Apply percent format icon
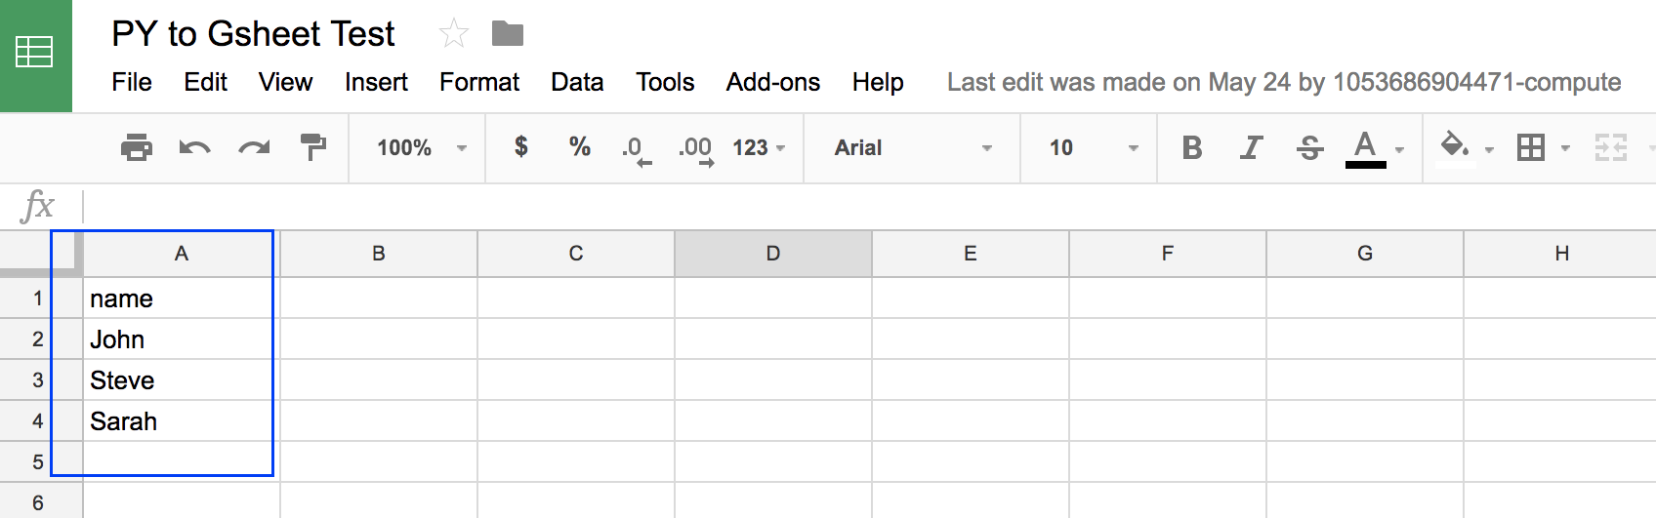Screen dimensions: 1656x518 tap(579, 147)
